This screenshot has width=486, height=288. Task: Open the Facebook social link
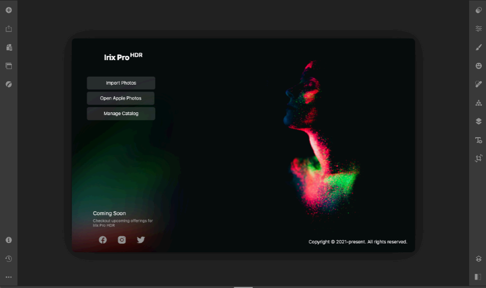pos(102,240)
